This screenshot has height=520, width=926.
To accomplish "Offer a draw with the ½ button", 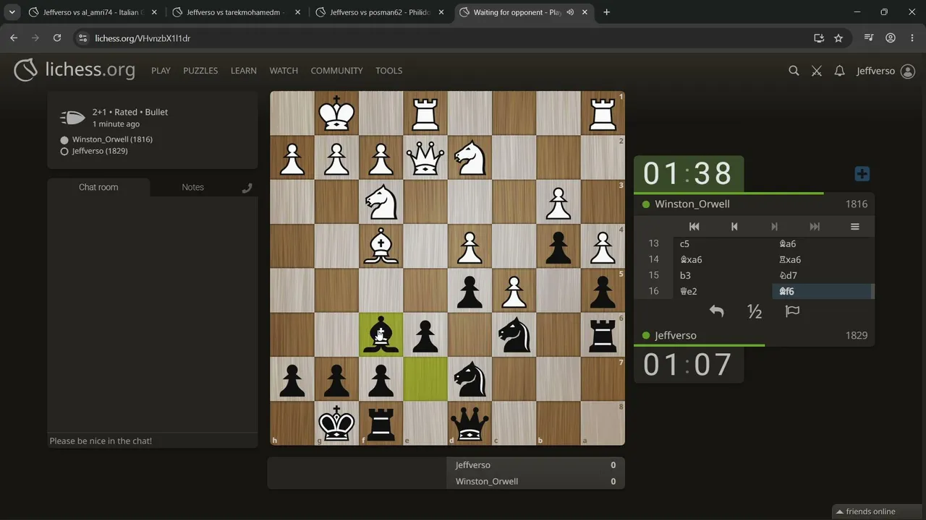I will tap(755, 311).
